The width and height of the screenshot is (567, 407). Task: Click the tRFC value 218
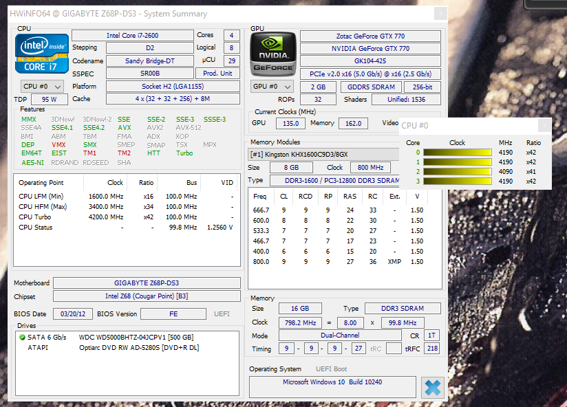(x=432, y=349)
